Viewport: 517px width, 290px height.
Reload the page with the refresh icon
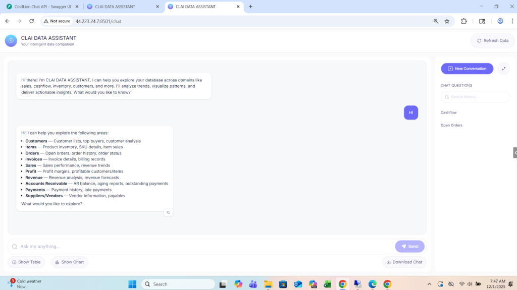pos(31,21)
